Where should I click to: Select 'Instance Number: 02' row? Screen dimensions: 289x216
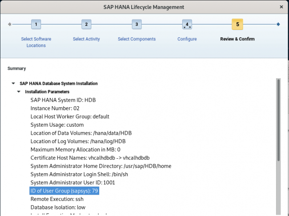55,108
